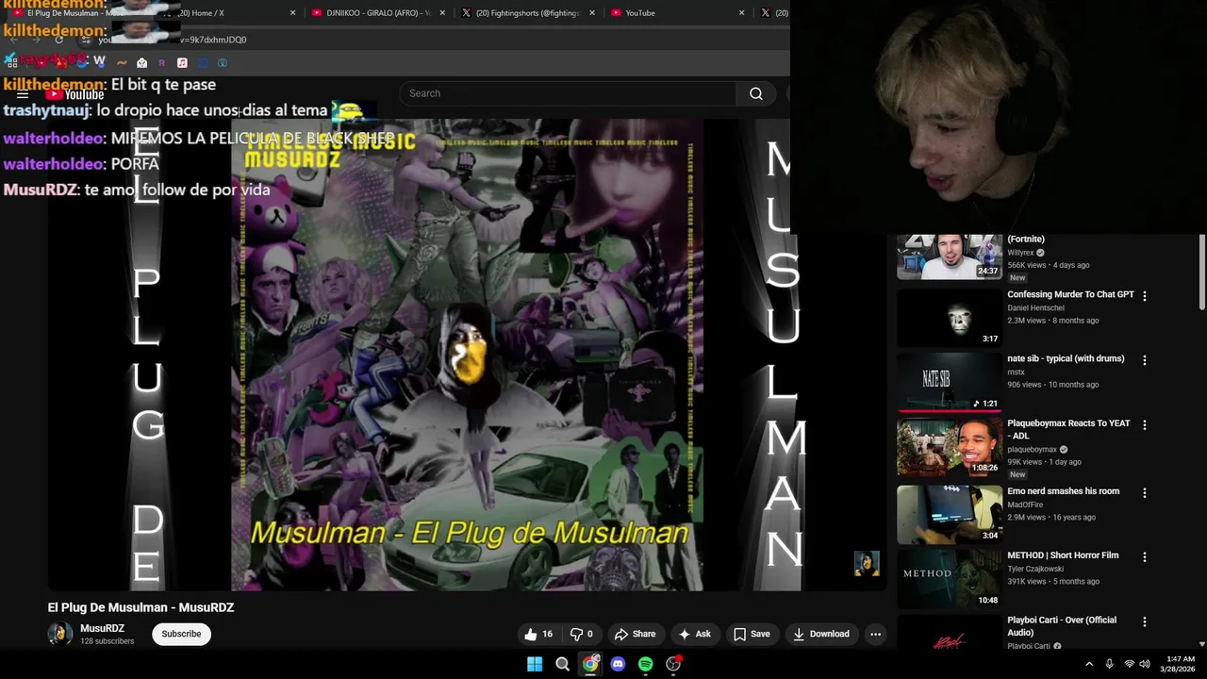Open Playboi Carti - Over thumbnail

point(950,632)
